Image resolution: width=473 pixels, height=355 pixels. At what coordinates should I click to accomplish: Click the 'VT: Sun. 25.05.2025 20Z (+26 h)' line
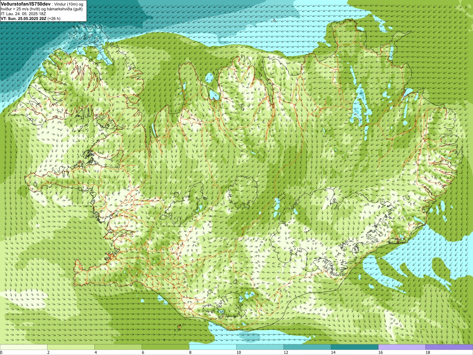(x=31, y=18)
